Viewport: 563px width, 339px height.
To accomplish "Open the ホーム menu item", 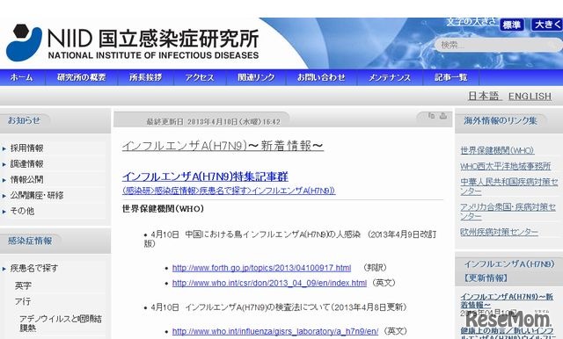I will [21, 77].
